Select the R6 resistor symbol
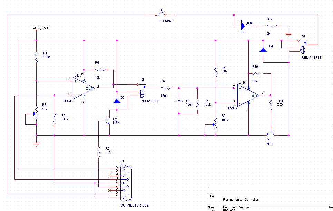 (166, 88)
